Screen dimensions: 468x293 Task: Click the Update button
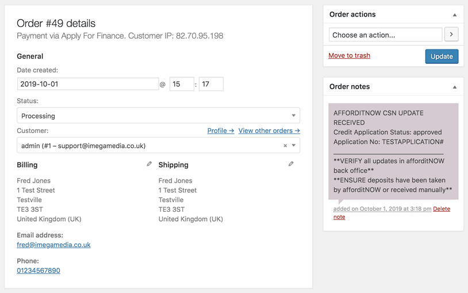tap(442, 56)
